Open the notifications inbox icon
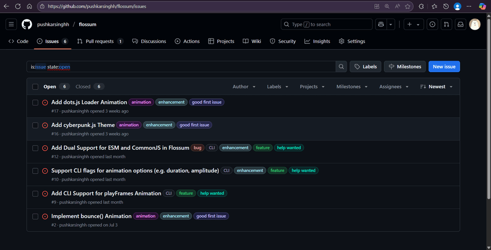 tap(461, 25)
